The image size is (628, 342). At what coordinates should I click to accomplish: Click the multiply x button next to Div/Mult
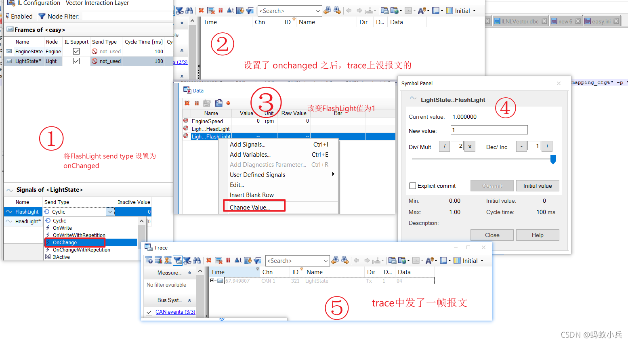click(470, 147)
